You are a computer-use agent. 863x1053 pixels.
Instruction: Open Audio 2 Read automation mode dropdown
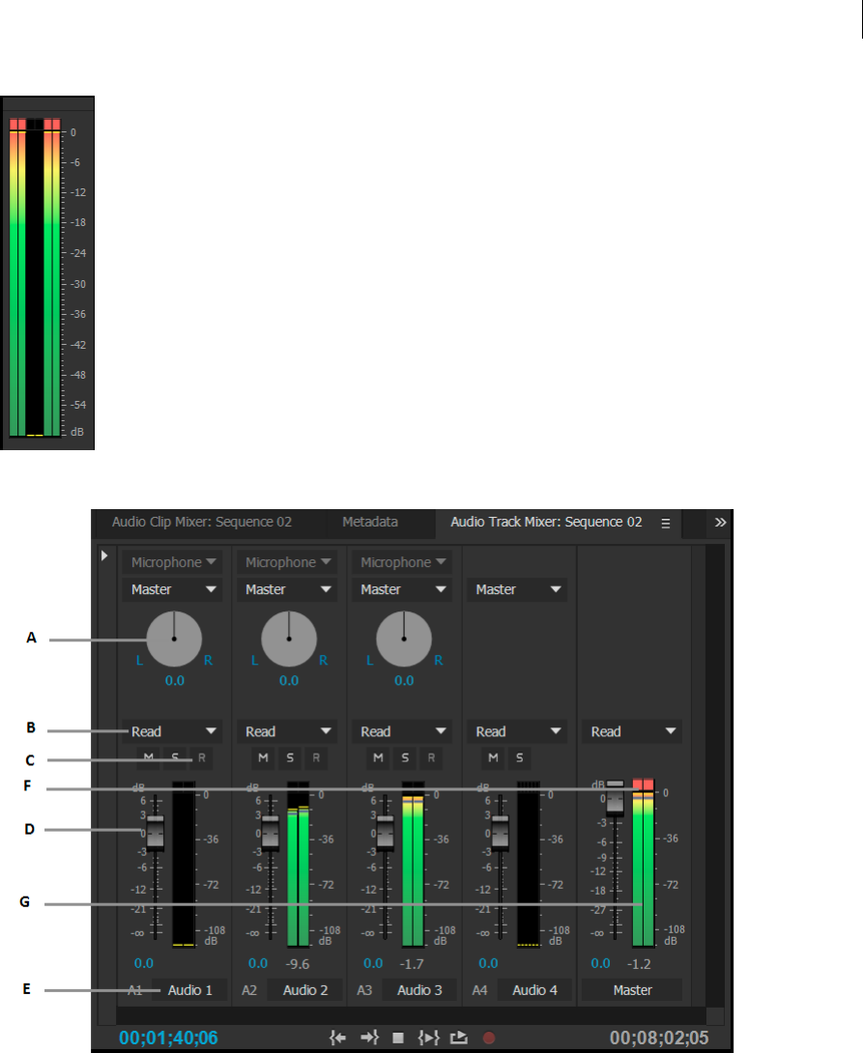tap(287, 731)
